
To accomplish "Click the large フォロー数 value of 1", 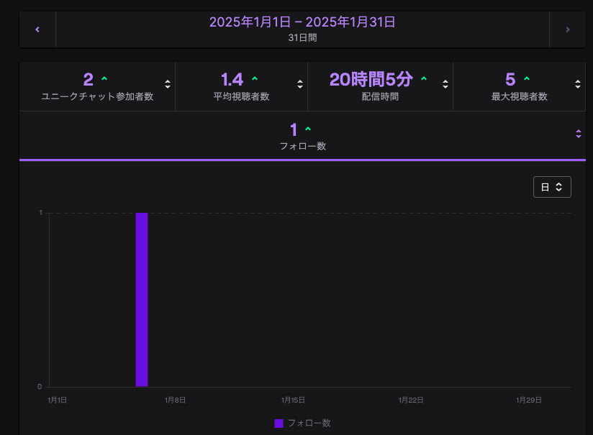I will (294, 130).
